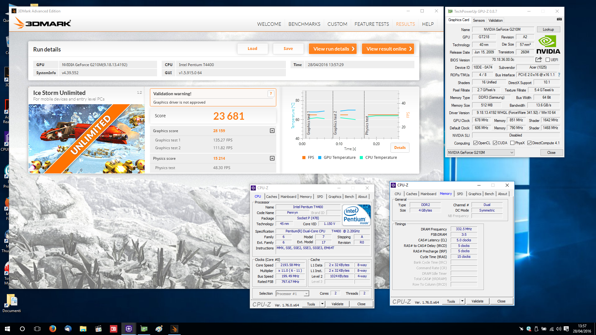Open the Paint palette taskbar icon

point(159,329)
